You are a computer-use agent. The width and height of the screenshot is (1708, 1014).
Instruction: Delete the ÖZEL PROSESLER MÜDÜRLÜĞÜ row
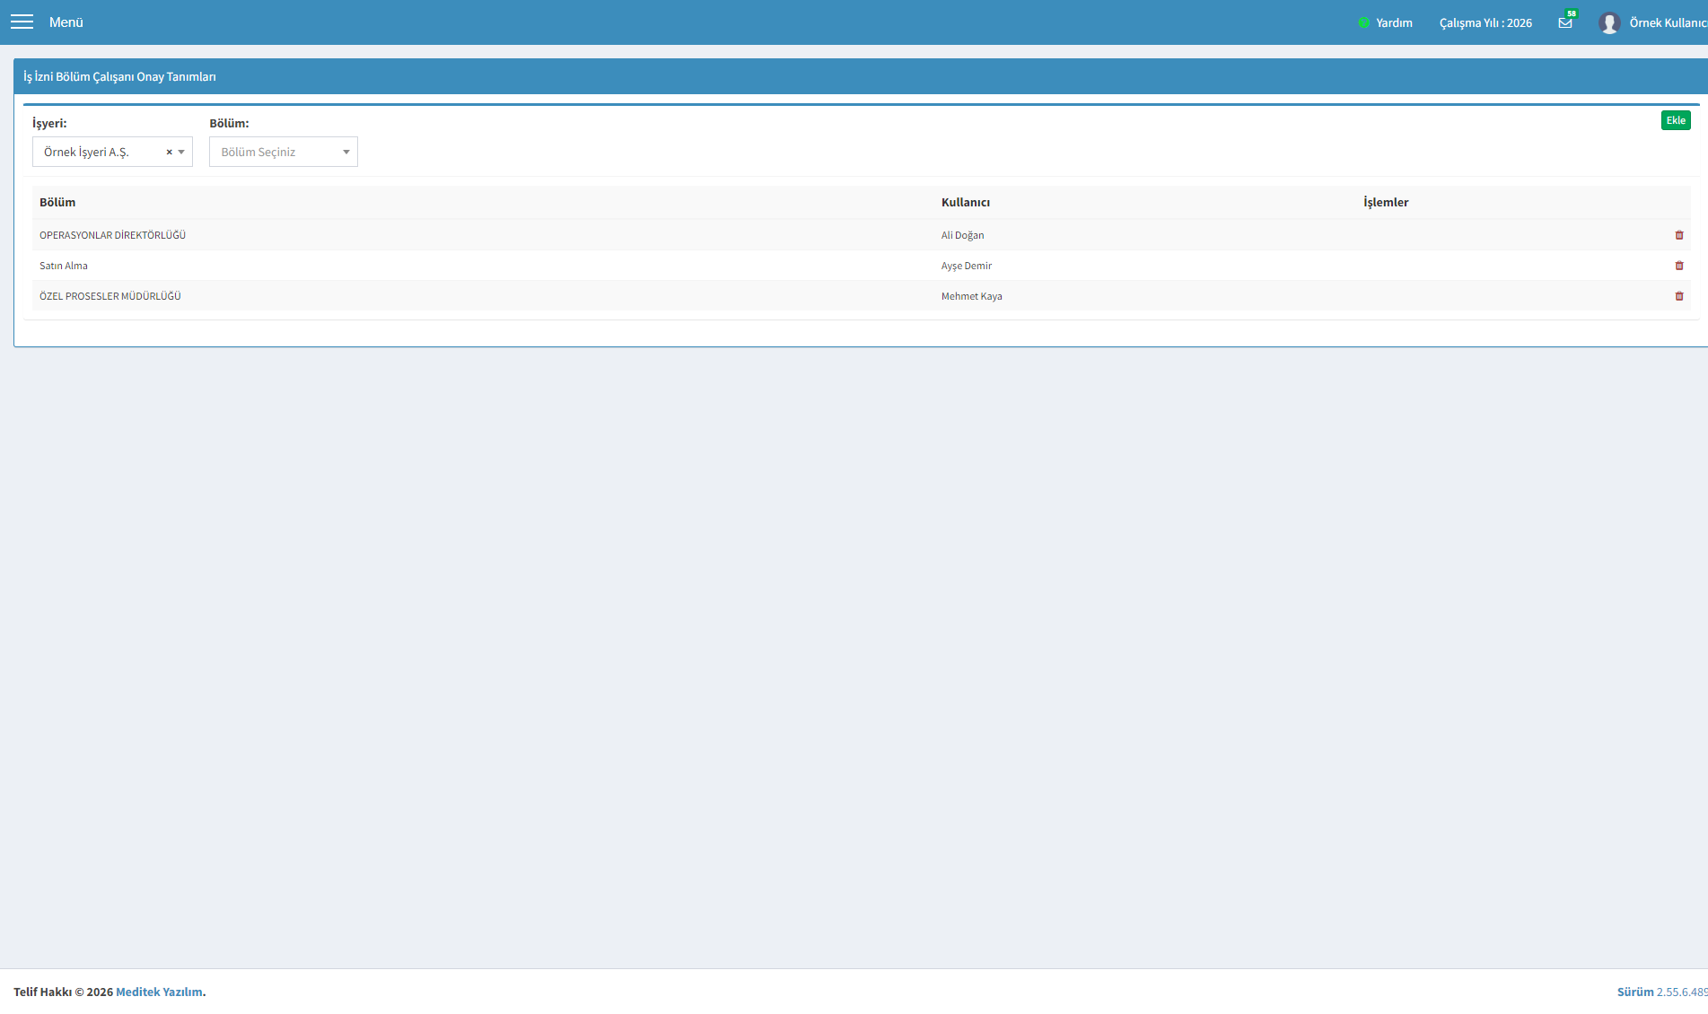1679,296
